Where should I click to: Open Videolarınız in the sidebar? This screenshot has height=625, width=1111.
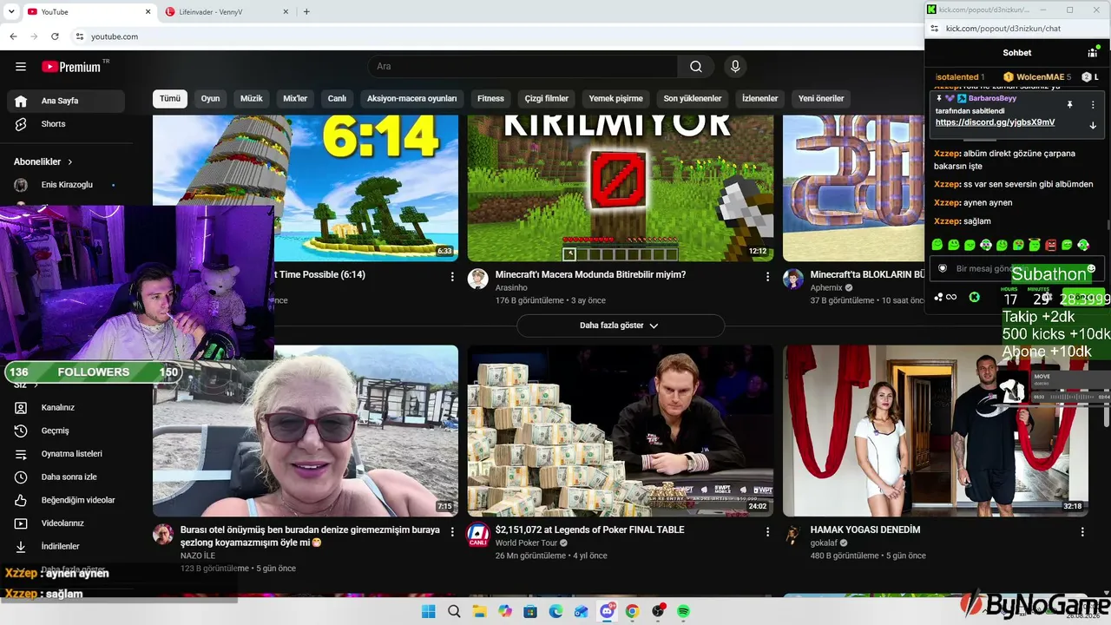pos(66,523)
